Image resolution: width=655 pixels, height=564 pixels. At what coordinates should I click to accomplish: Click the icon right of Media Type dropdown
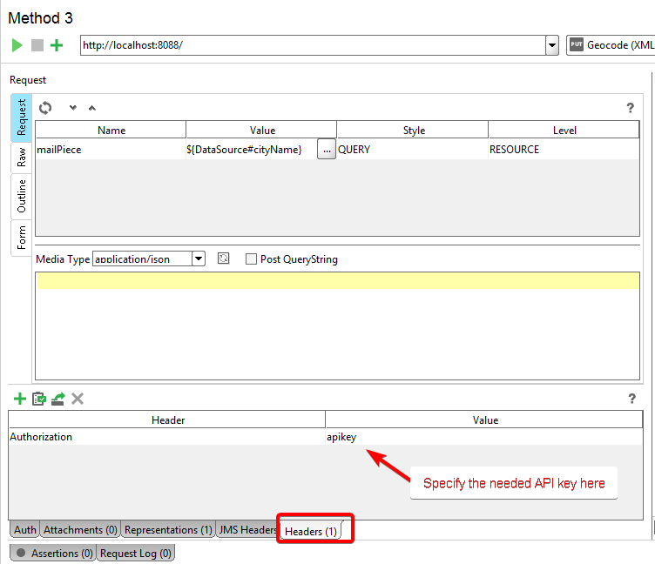pos(224,258)
